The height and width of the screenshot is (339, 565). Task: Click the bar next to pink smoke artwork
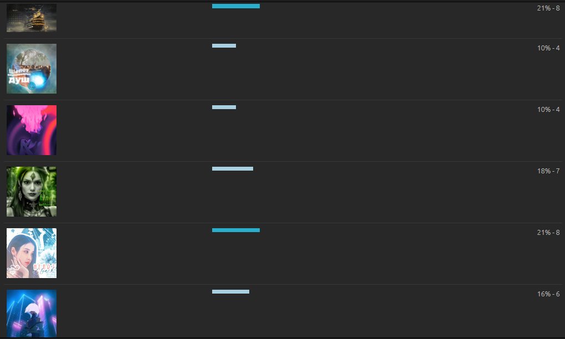(x=224, y=107)
